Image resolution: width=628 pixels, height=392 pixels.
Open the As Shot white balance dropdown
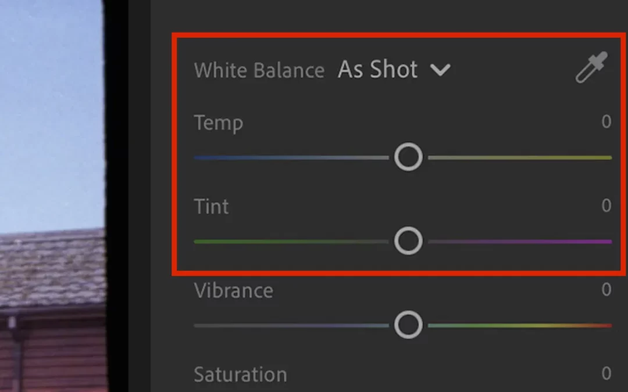coord(378,70)
